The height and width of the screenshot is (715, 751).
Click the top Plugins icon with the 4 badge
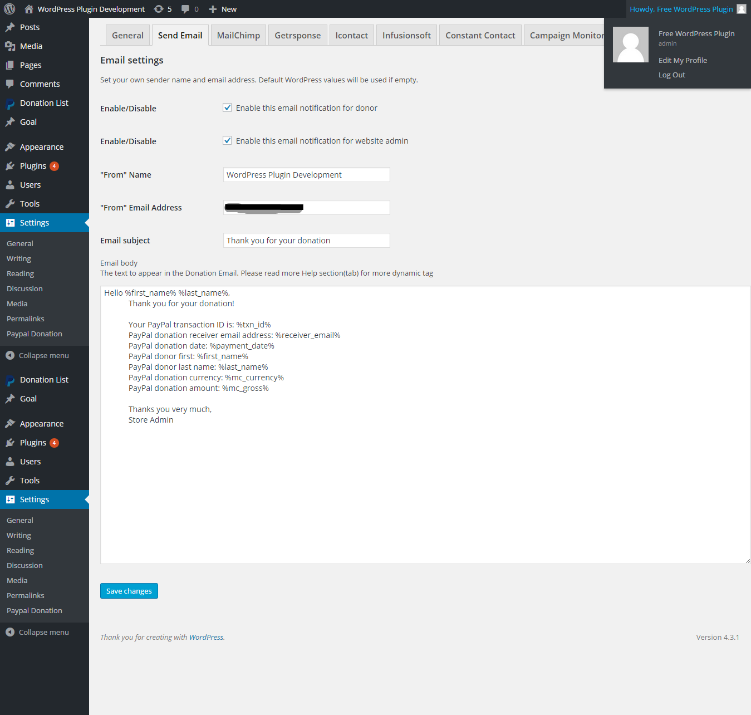[x=10, y=166]
